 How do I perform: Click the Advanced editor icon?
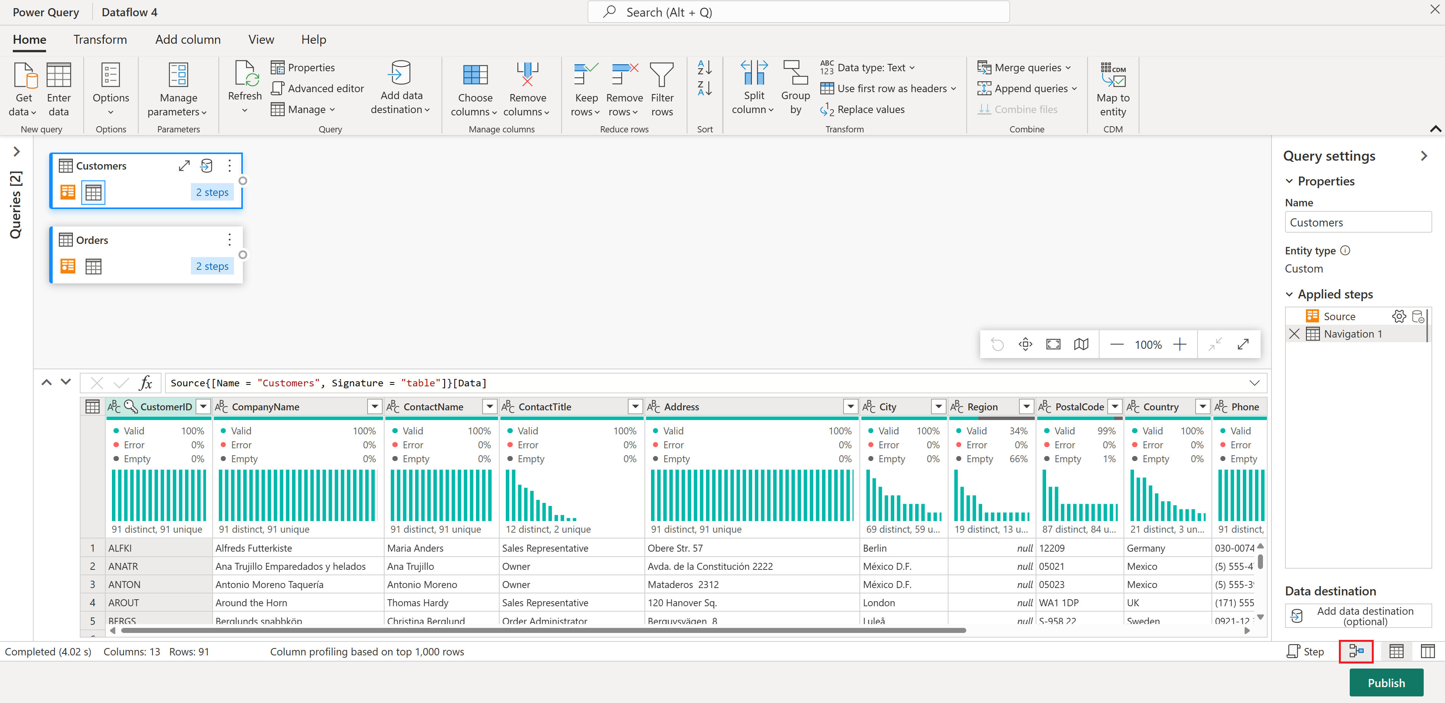pyautogui.click(x=278, y=88)
